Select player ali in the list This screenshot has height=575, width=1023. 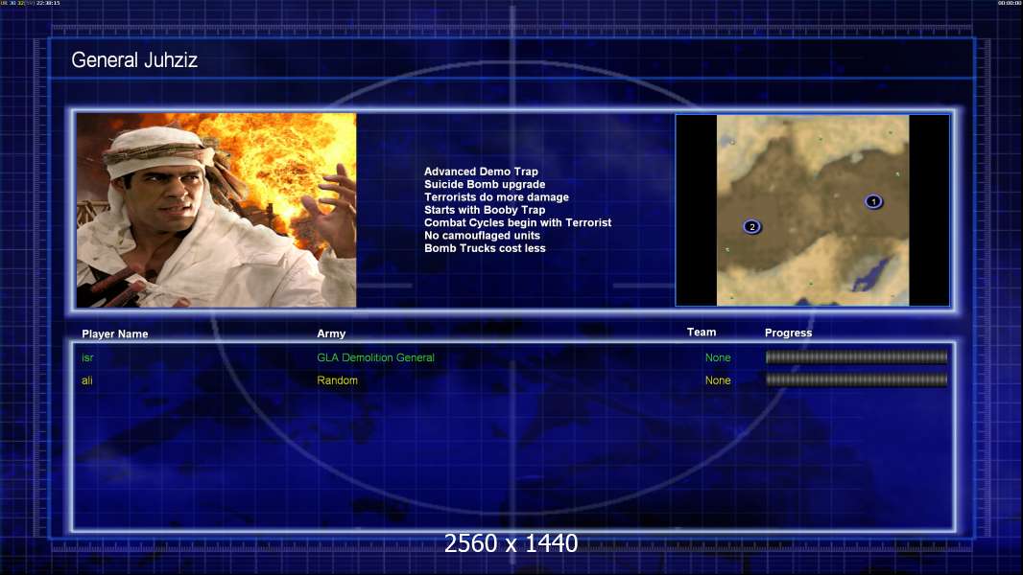tap(86, 380)
